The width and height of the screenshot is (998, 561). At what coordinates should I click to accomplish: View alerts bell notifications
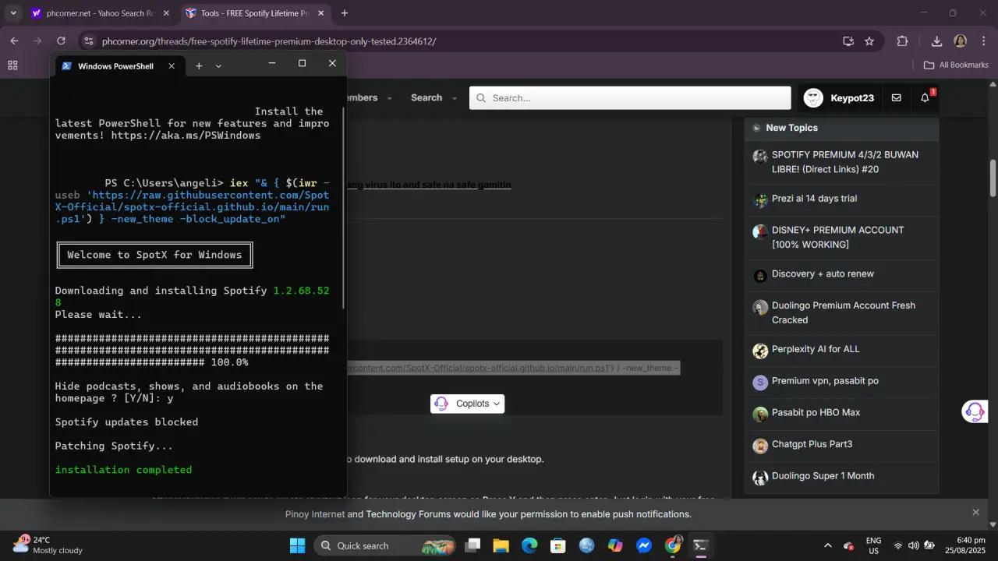tap(925, 98)
